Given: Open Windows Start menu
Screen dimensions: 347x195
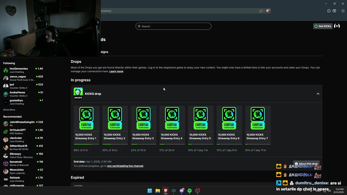Looking at the screenshot, I should pos(150,191).
